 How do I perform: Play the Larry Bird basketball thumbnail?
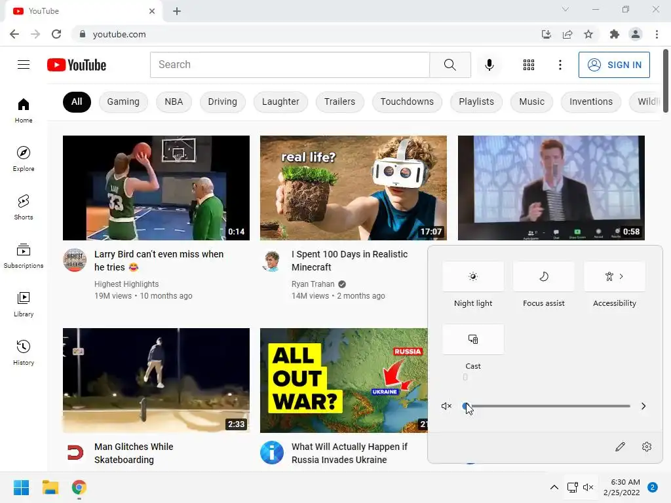coord(156,188)
